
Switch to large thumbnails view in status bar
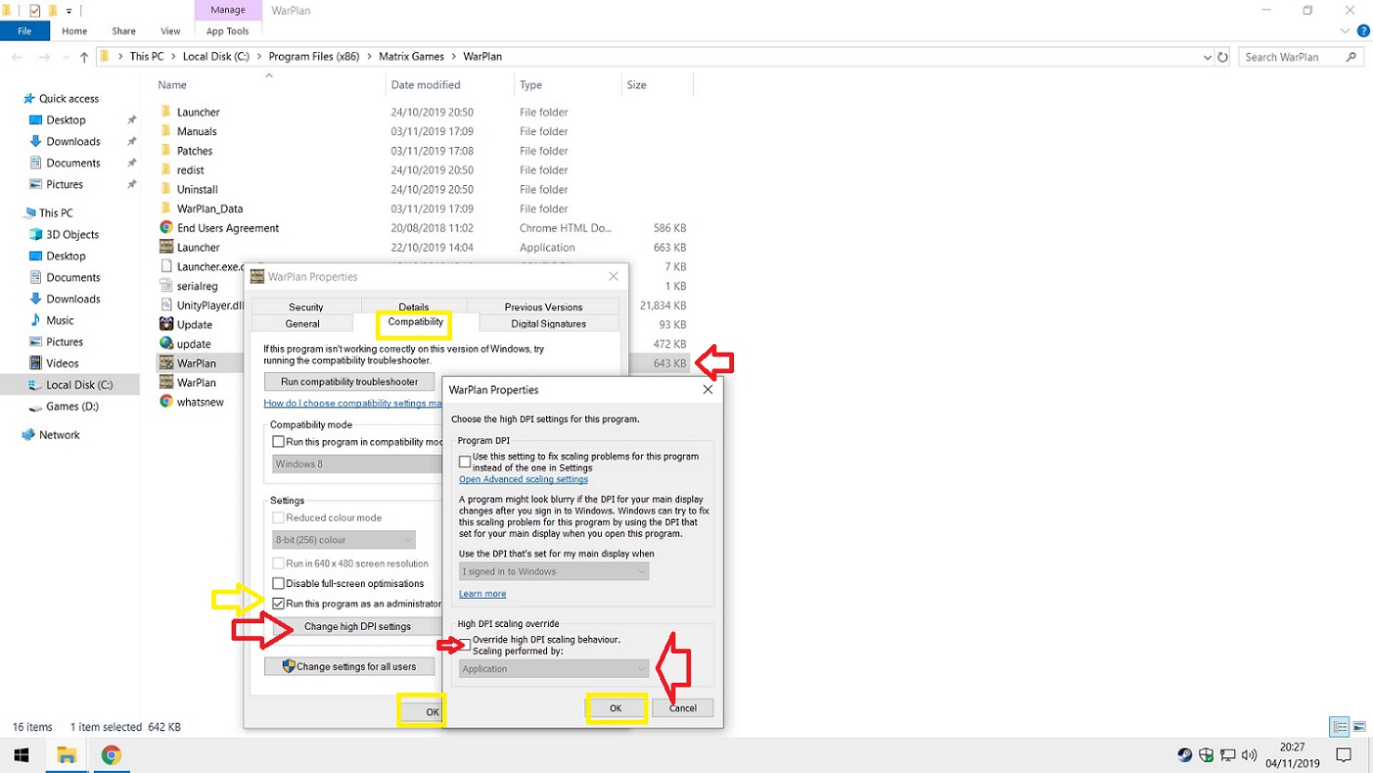[x=1359, y=726]
